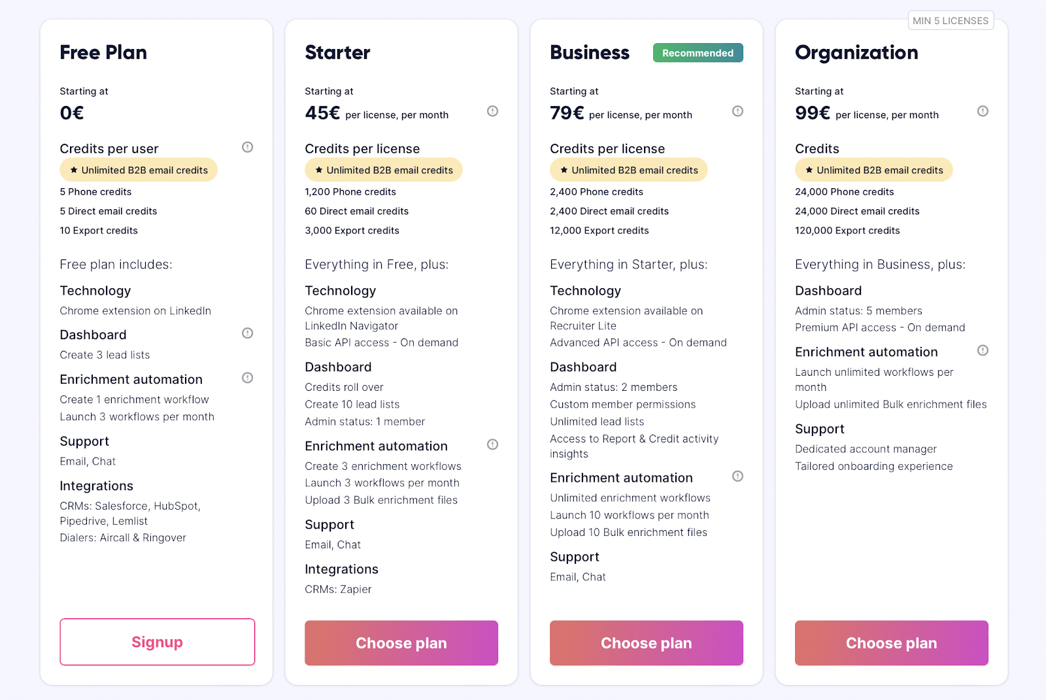The height and width of the screenshot is (700, 1046).
Task: Click the star icon in Business's email credits badge
Action: pos(564,169)
